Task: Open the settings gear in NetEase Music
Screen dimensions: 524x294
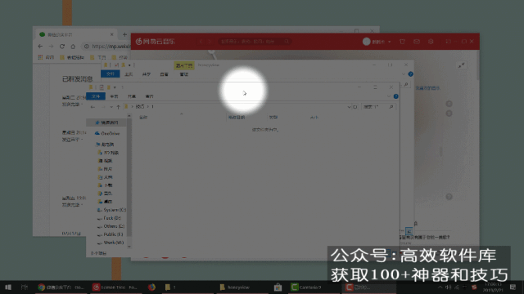Action: click(431, 42)
